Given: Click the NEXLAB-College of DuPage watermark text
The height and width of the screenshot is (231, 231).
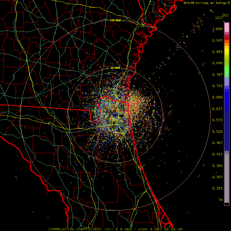Looking at the screenshot, I should click(207, 3).
